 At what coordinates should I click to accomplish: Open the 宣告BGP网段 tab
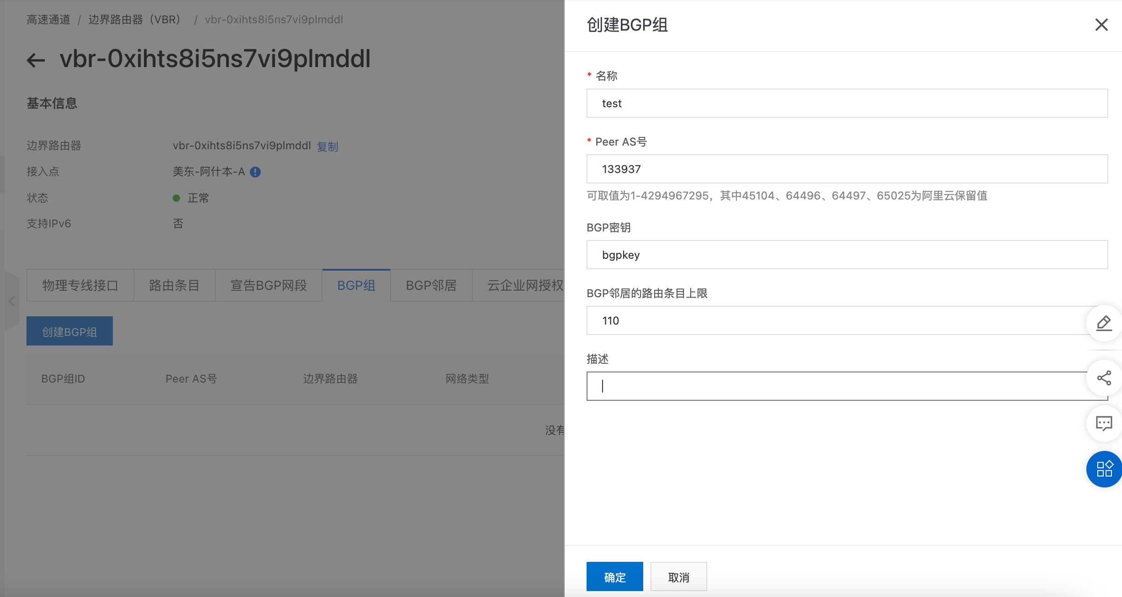pos(269,285)
